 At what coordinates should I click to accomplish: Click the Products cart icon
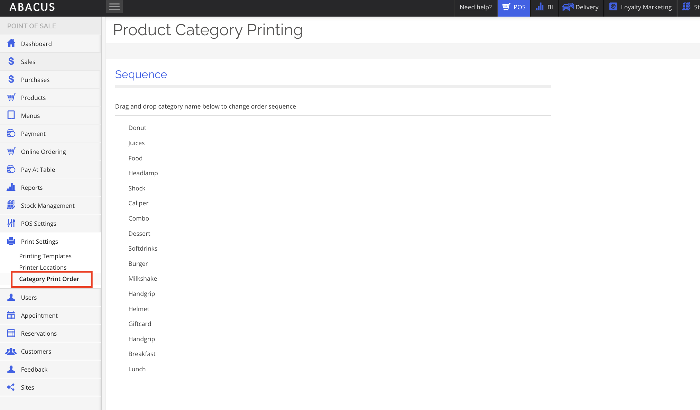[x=11, y=97]
